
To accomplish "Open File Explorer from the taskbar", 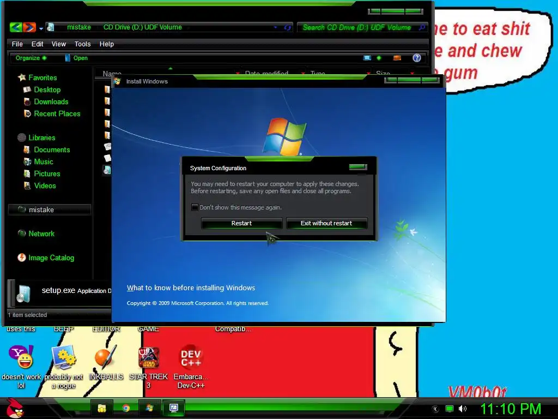I will [x=102, y=408].
